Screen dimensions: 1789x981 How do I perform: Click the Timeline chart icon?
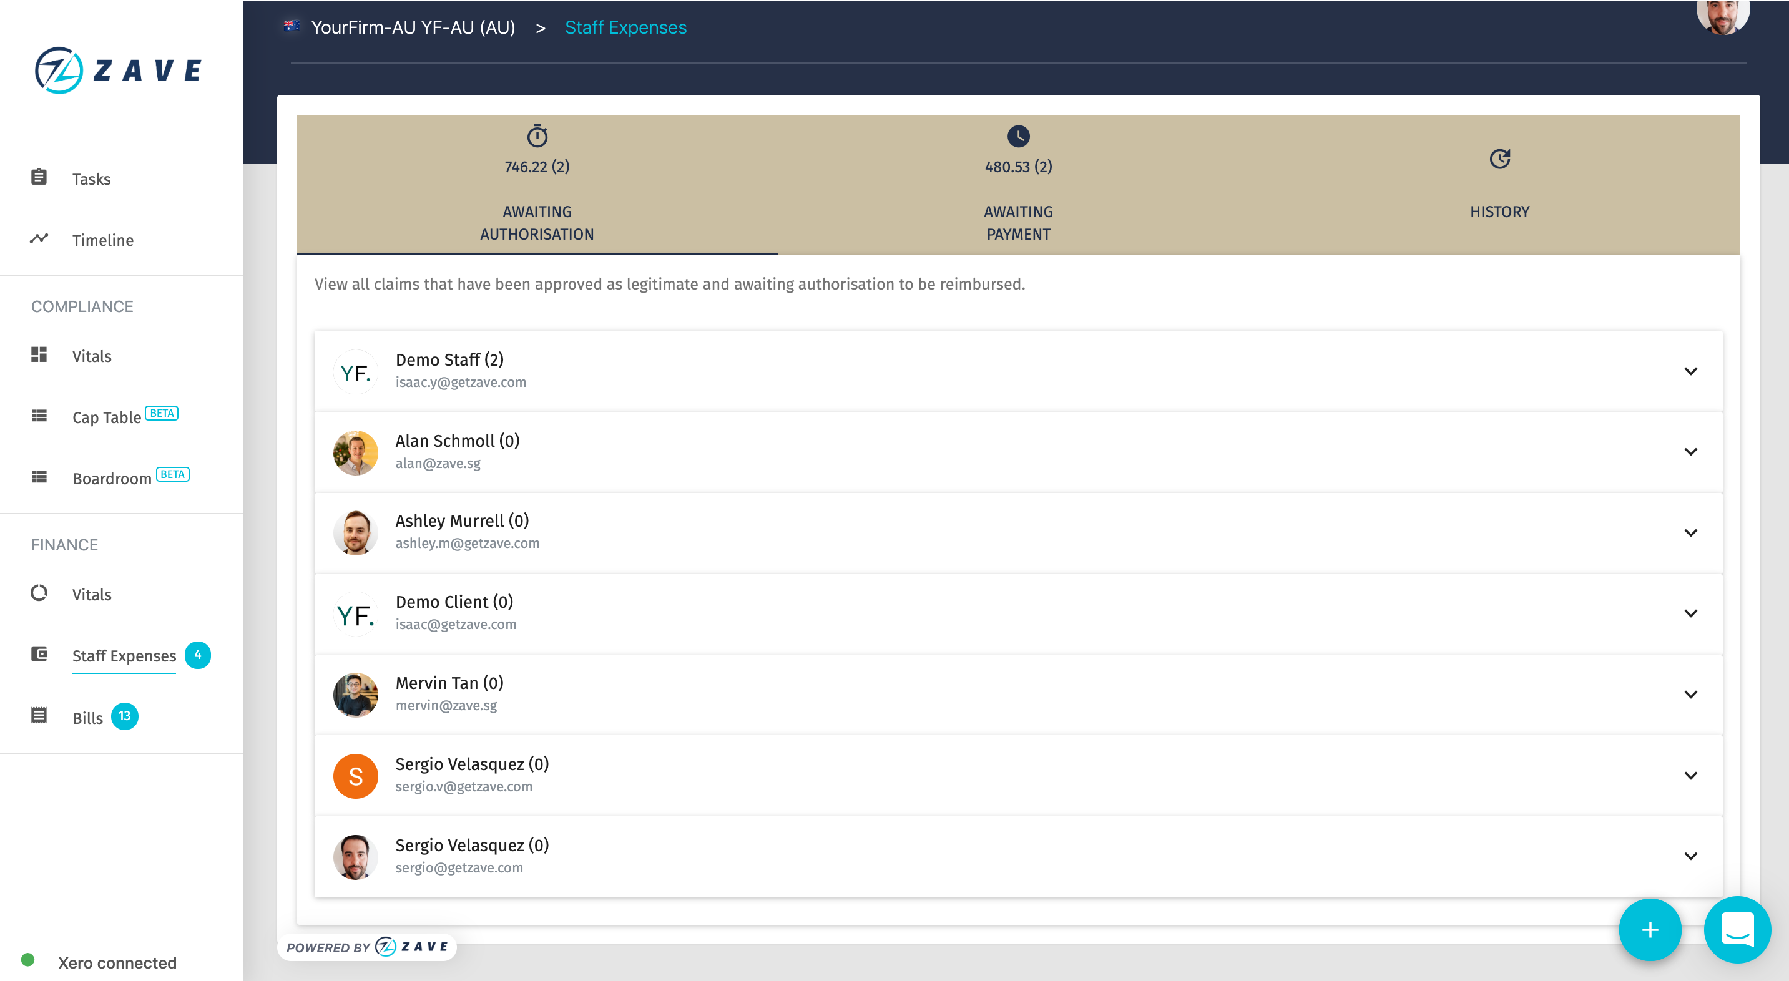point(39,239)
